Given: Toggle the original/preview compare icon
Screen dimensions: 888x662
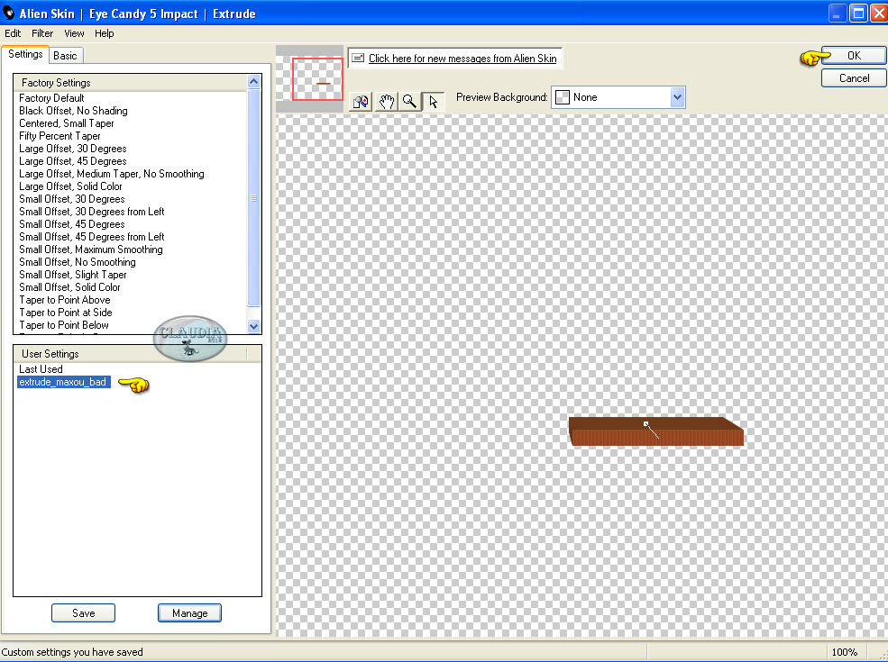Looking at the screenshot, I should point(361,102).
